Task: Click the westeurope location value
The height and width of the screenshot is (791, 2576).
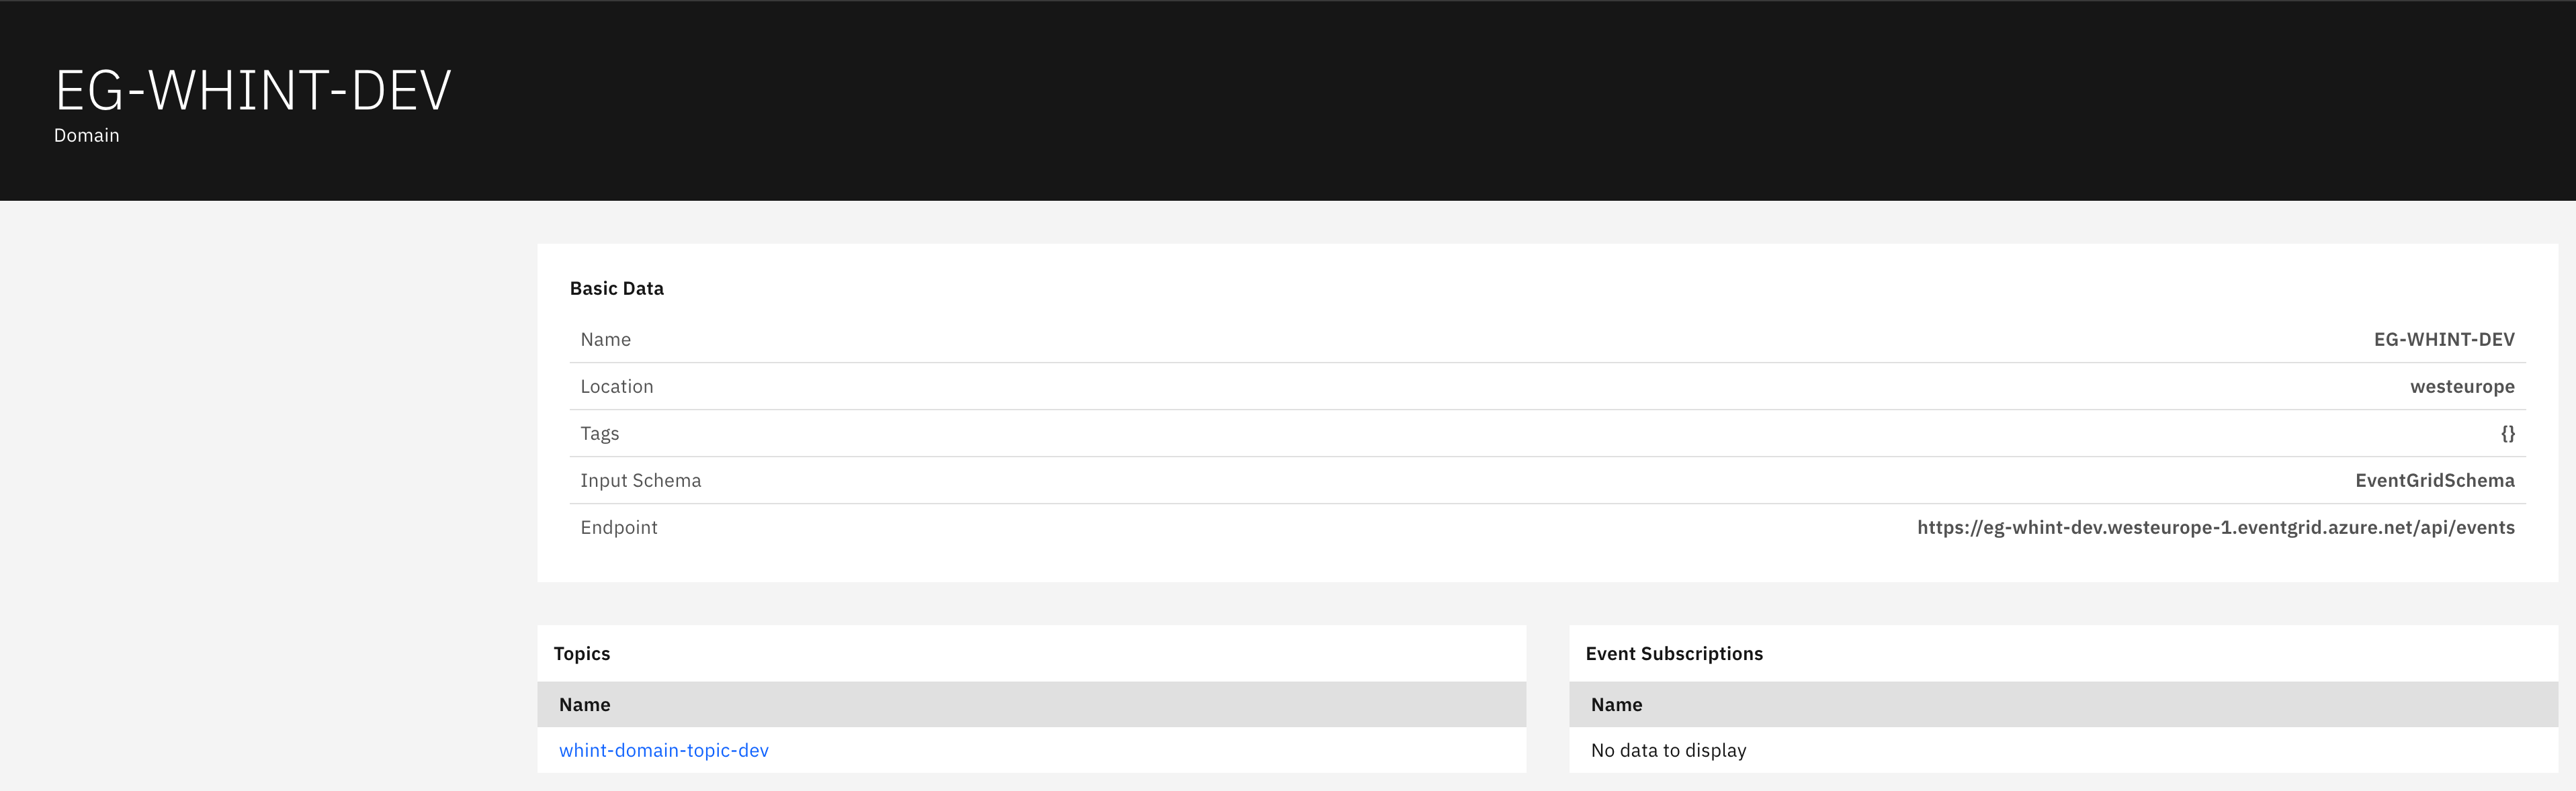Action: (2461, 386)
